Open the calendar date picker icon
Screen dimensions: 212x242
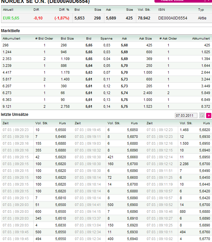click(x=202, y=115)
